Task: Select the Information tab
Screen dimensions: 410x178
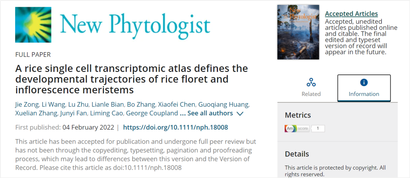Action: 364,88
